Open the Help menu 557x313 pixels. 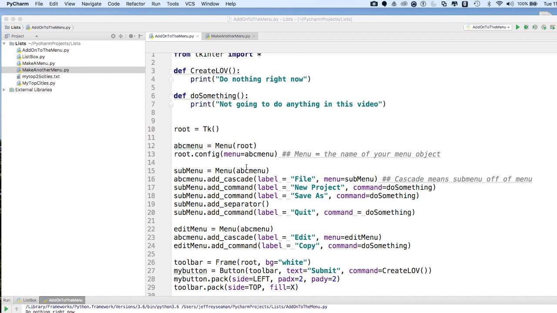coord(231,4)
